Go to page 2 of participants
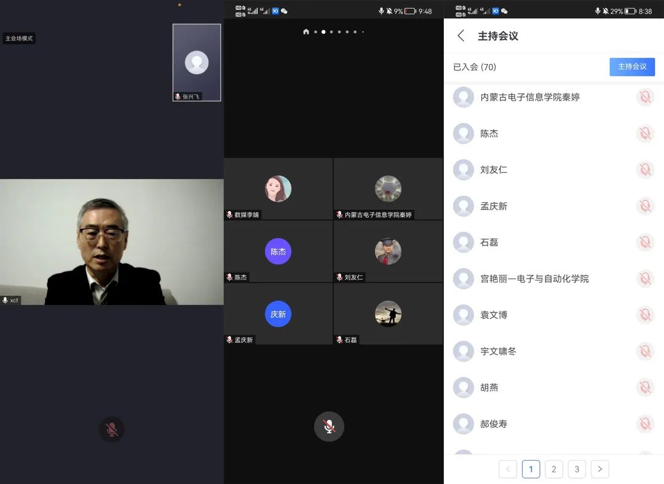The image size is (664, 484). click(554, 469)
